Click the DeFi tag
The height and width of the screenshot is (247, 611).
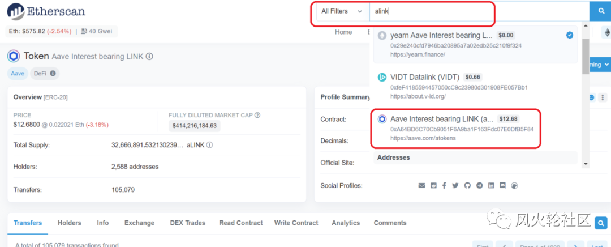click(x=45, y=73)
